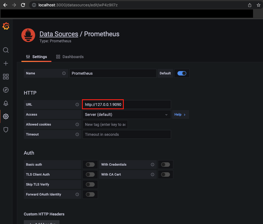Click the browser forward arrow
This screenshot has width=263, height=224.
coord(14,5)
